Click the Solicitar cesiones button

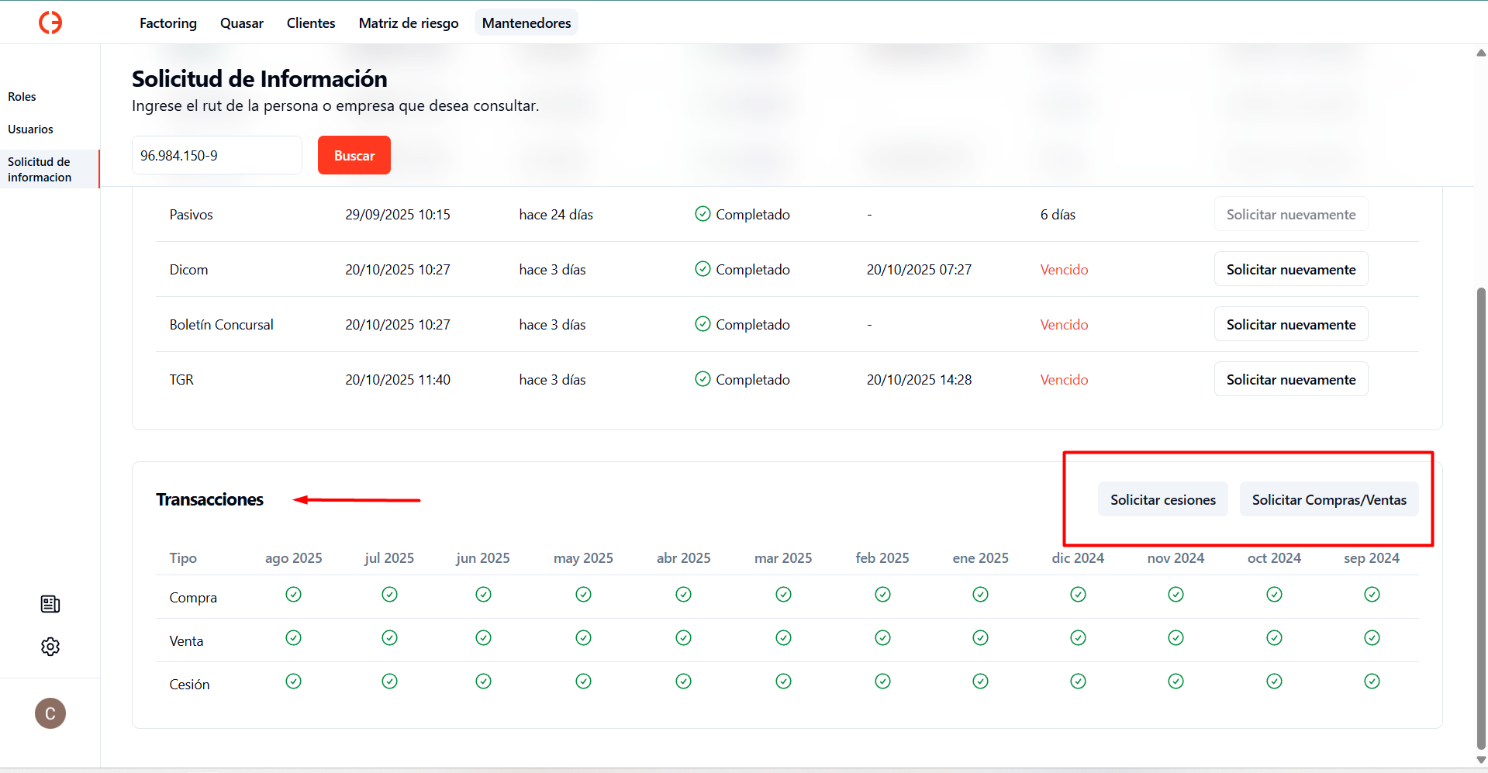click(1162, 500)
